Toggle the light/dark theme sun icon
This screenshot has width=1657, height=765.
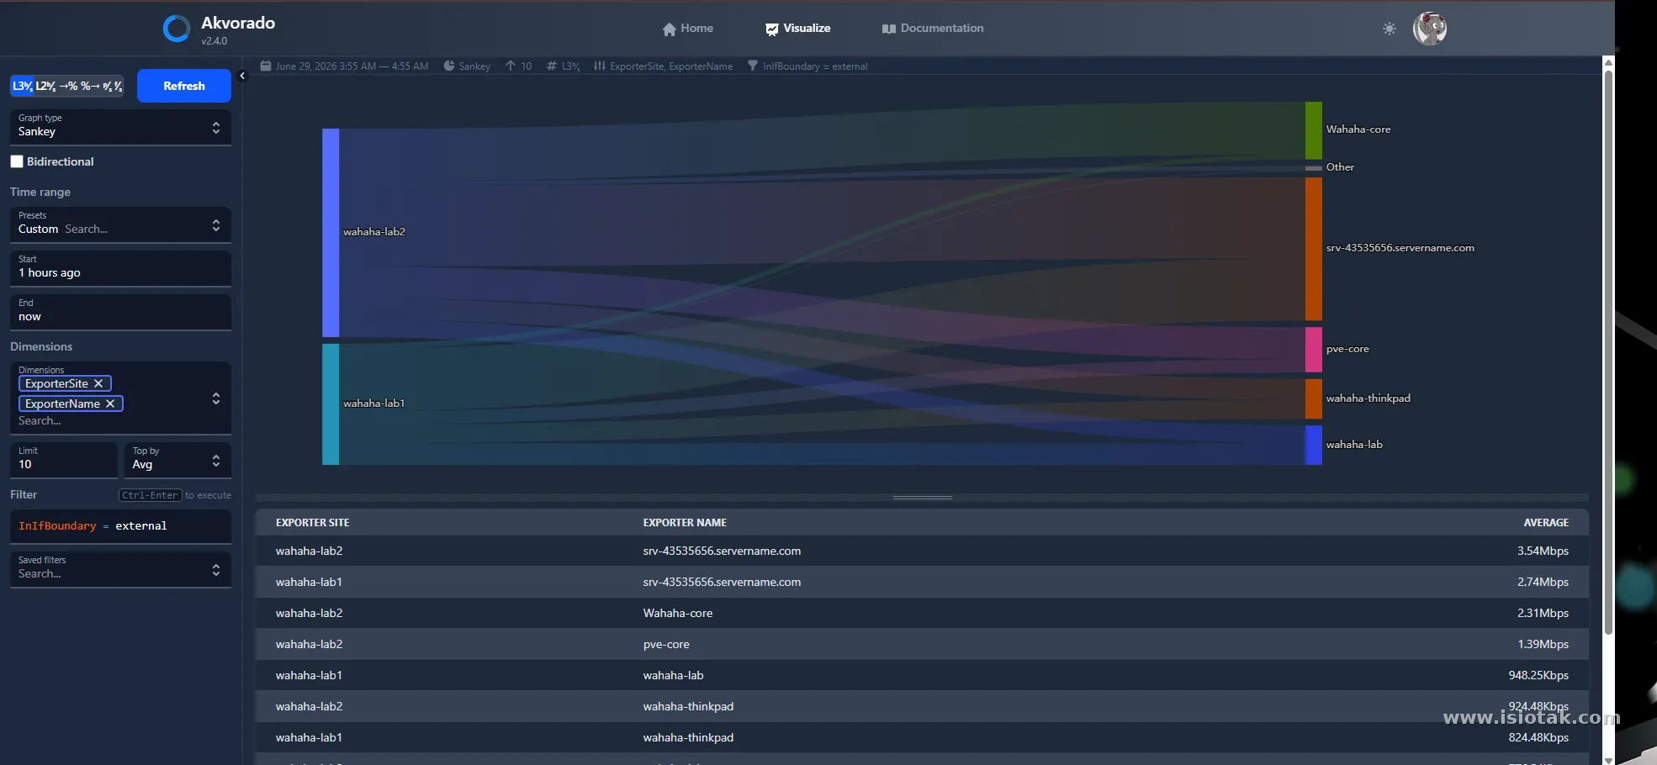(1390, 29)
